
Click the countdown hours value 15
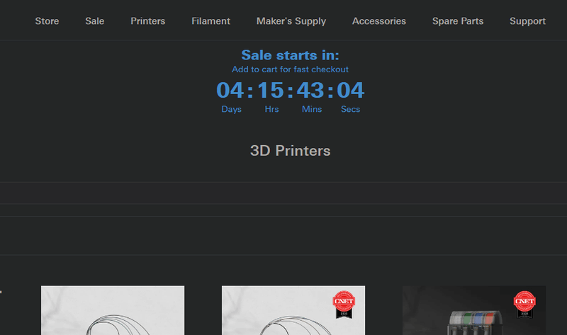271,90
